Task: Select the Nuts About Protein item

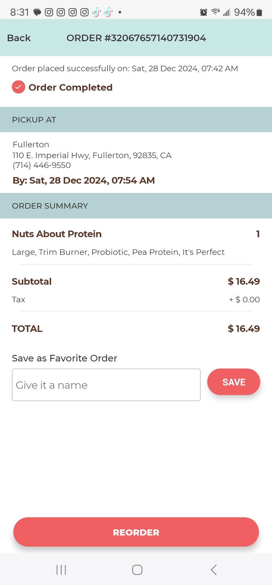Action: pos(57,234)
